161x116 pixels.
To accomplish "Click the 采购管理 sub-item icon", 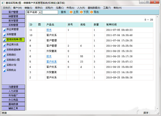I will 5,35.
